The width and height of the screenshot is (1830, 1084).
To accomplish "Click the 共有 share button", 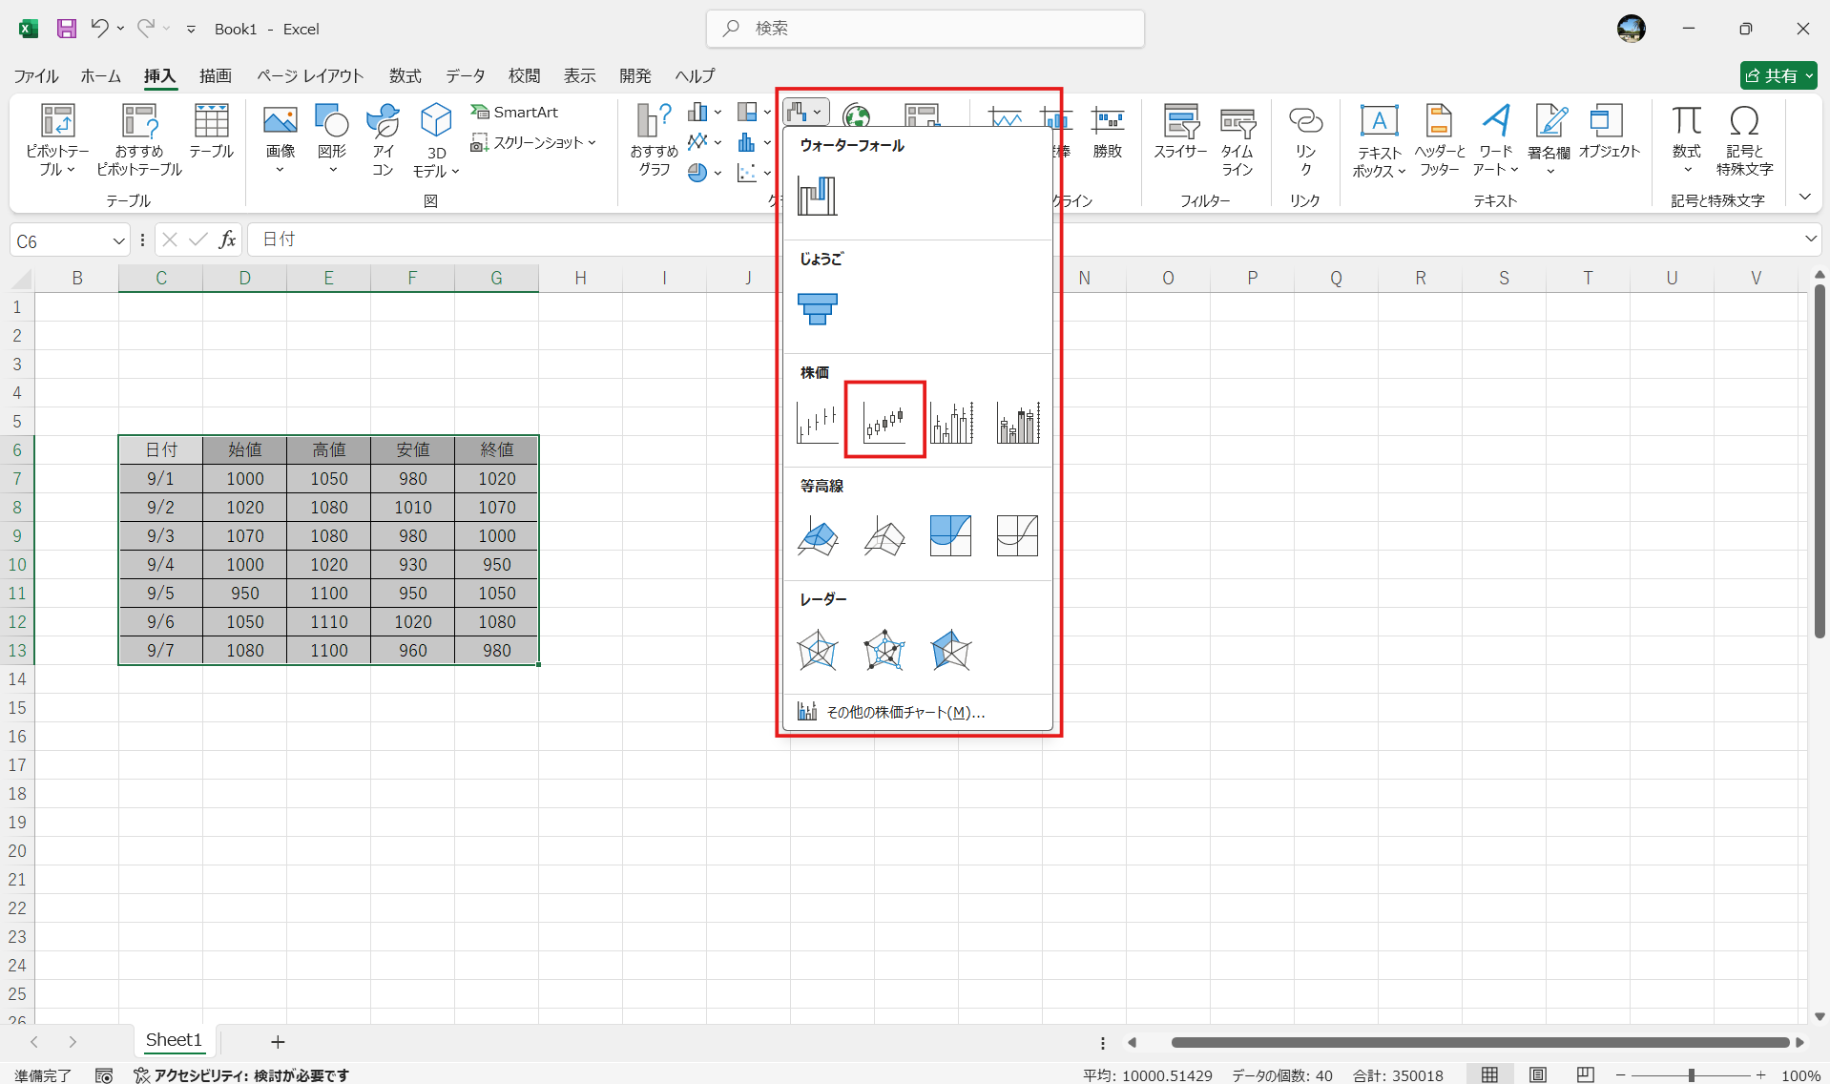I will (1778, 75).
